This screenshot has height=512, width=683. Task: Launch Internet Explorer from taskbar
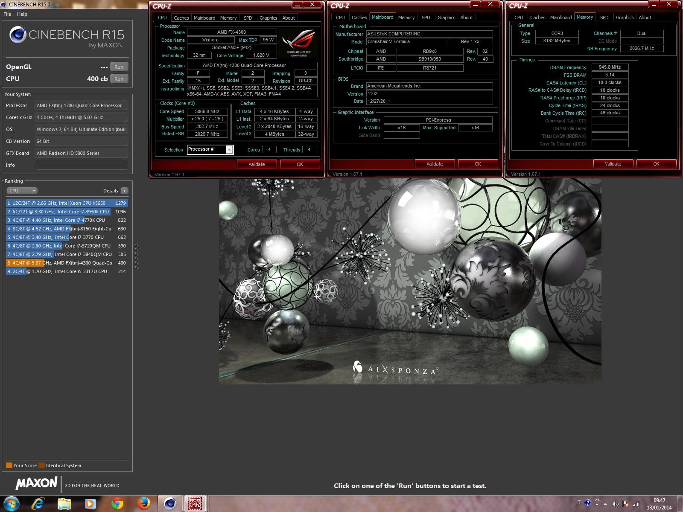[38, 504]
